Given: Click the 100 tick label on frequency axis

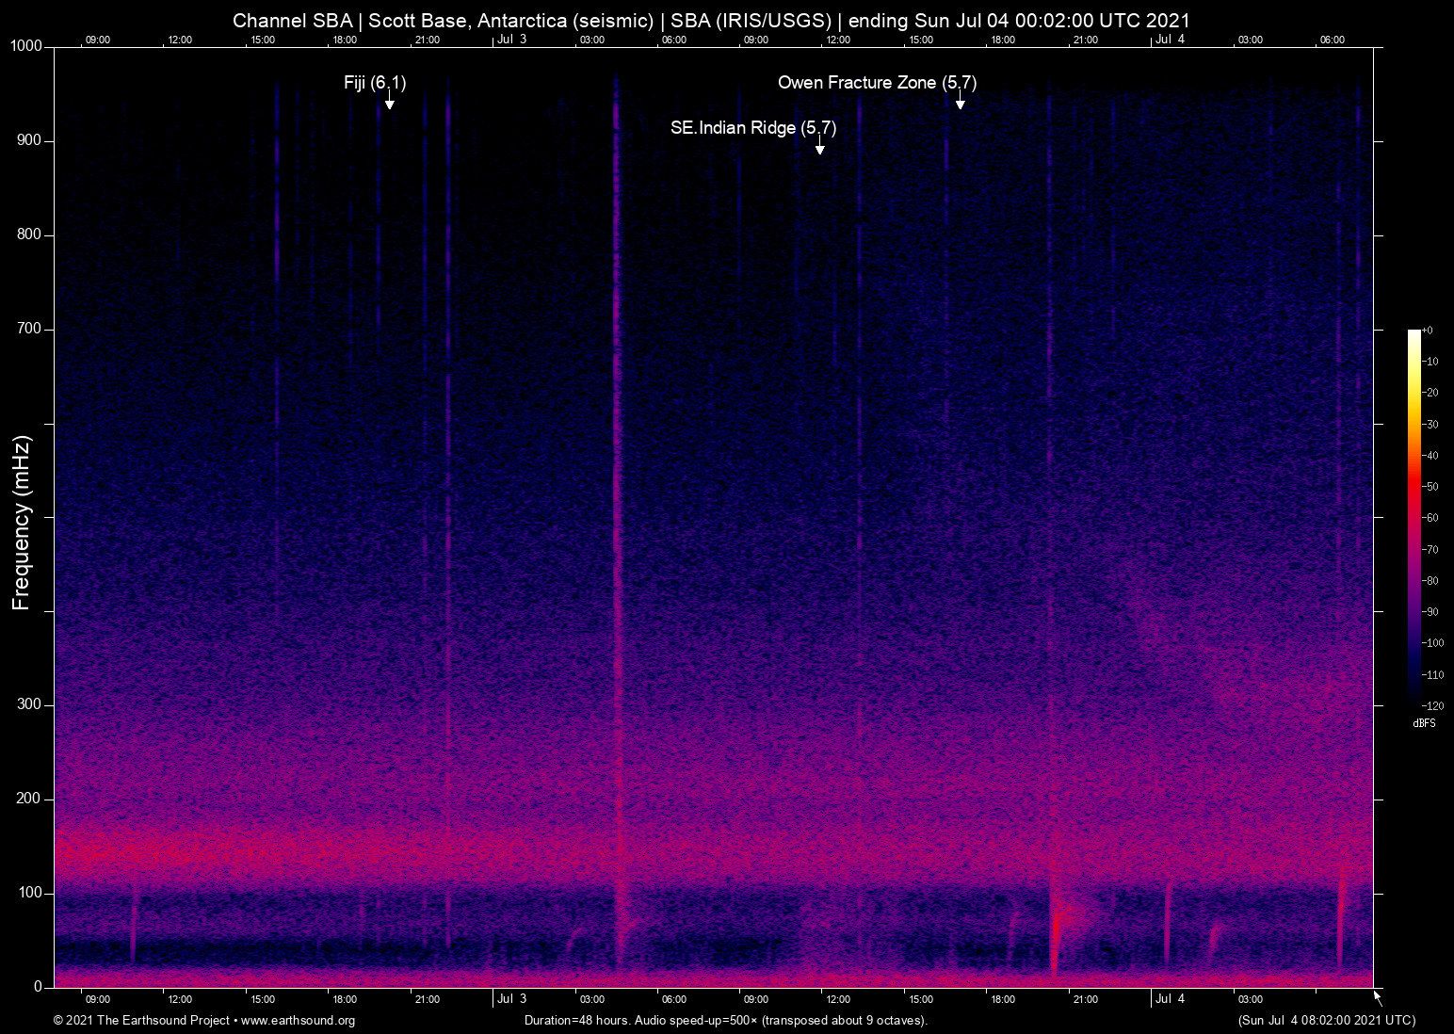Looking at the screenshot, I should pos(30,893).
